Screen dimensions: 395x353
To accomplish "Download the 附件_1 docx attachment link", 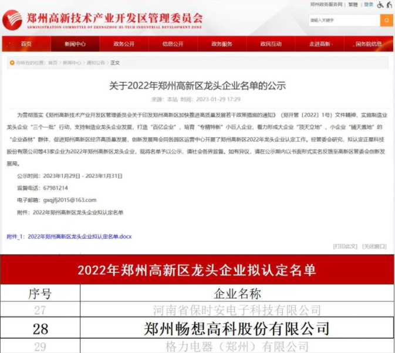I will pyautogui.click(x=69, y=236).
